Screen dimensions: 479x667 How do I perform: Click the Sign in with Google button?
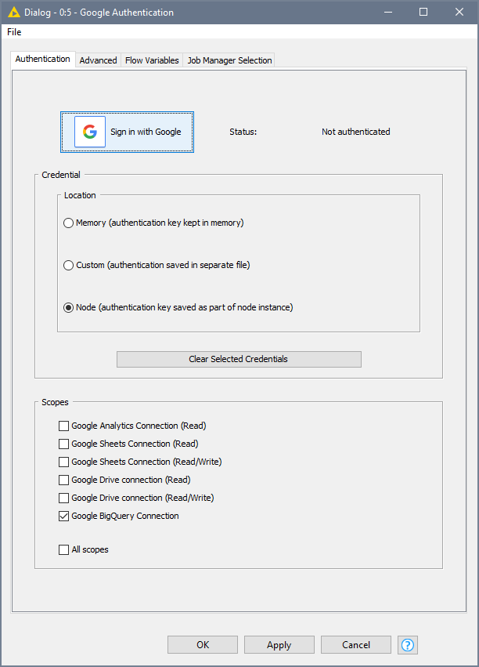pos(127,132)
